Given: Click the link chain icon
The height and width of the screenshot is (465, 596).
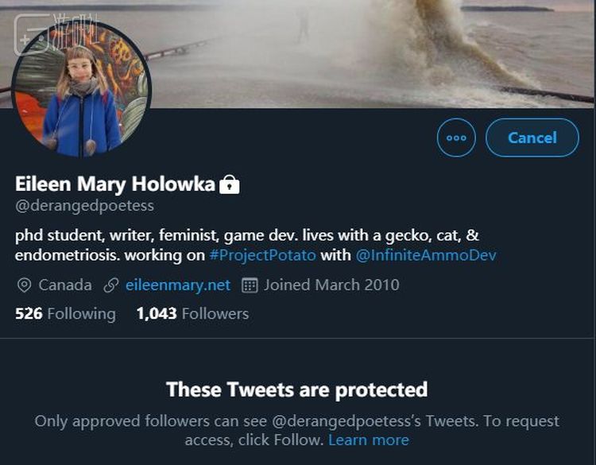Looking at the screenshot, I should click(111, 285).
